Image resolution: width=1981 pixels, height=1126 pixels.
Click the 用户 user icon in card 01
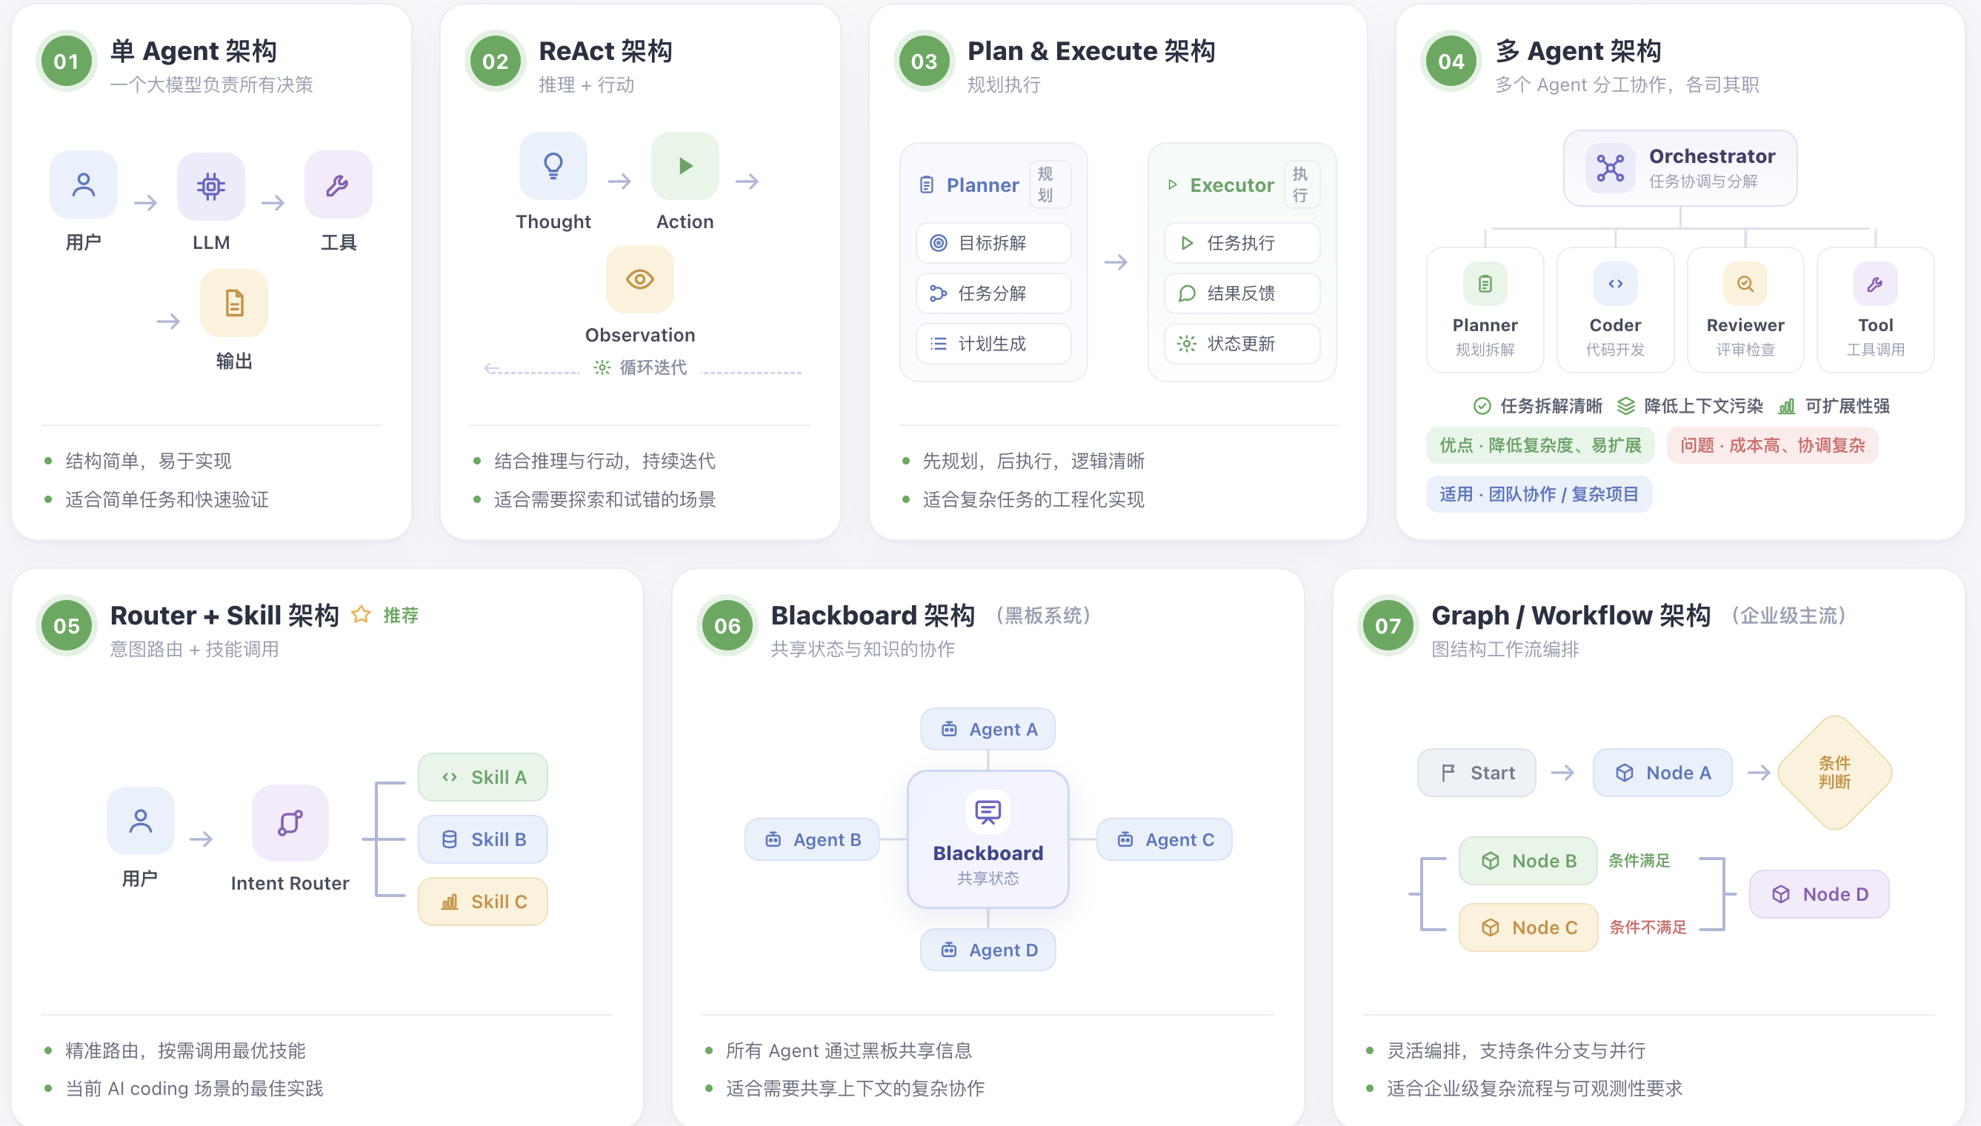[84, 185]
